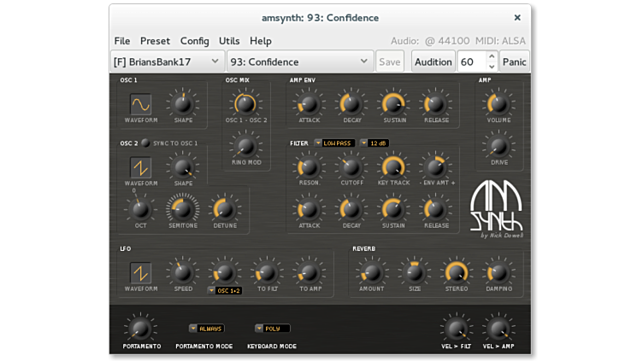Open the Utils menu
Image resolution: width=643 pixels, height=361 pixels.
coord(229,41)
